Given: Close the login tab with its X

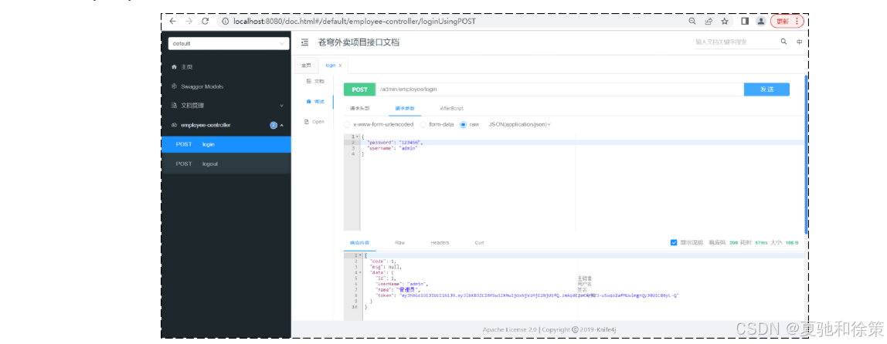Looking at the screenshot, I should tap(341, 66).
